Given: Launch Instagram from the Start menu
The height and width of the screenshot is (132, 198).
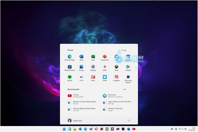Looking at the screenshot, I should (x=116, y=77).
